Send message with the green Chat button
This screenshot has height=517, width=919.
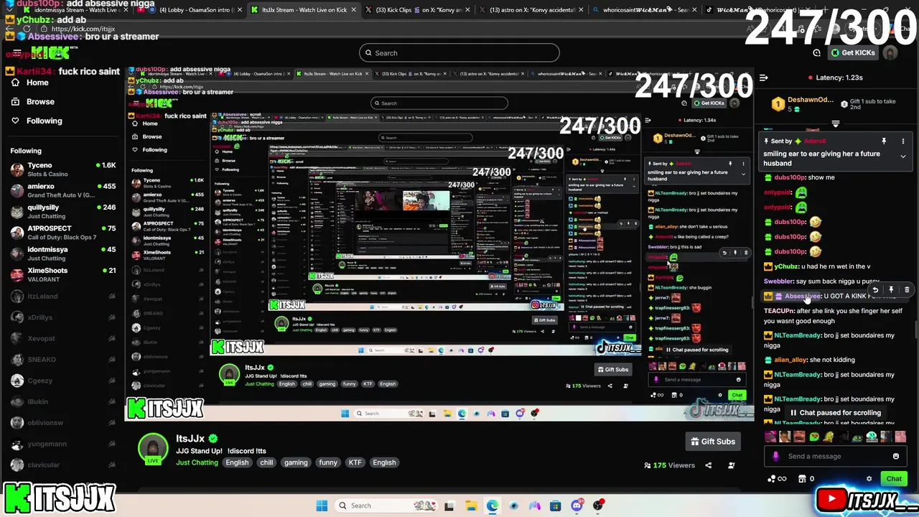(x=894, y=479)
